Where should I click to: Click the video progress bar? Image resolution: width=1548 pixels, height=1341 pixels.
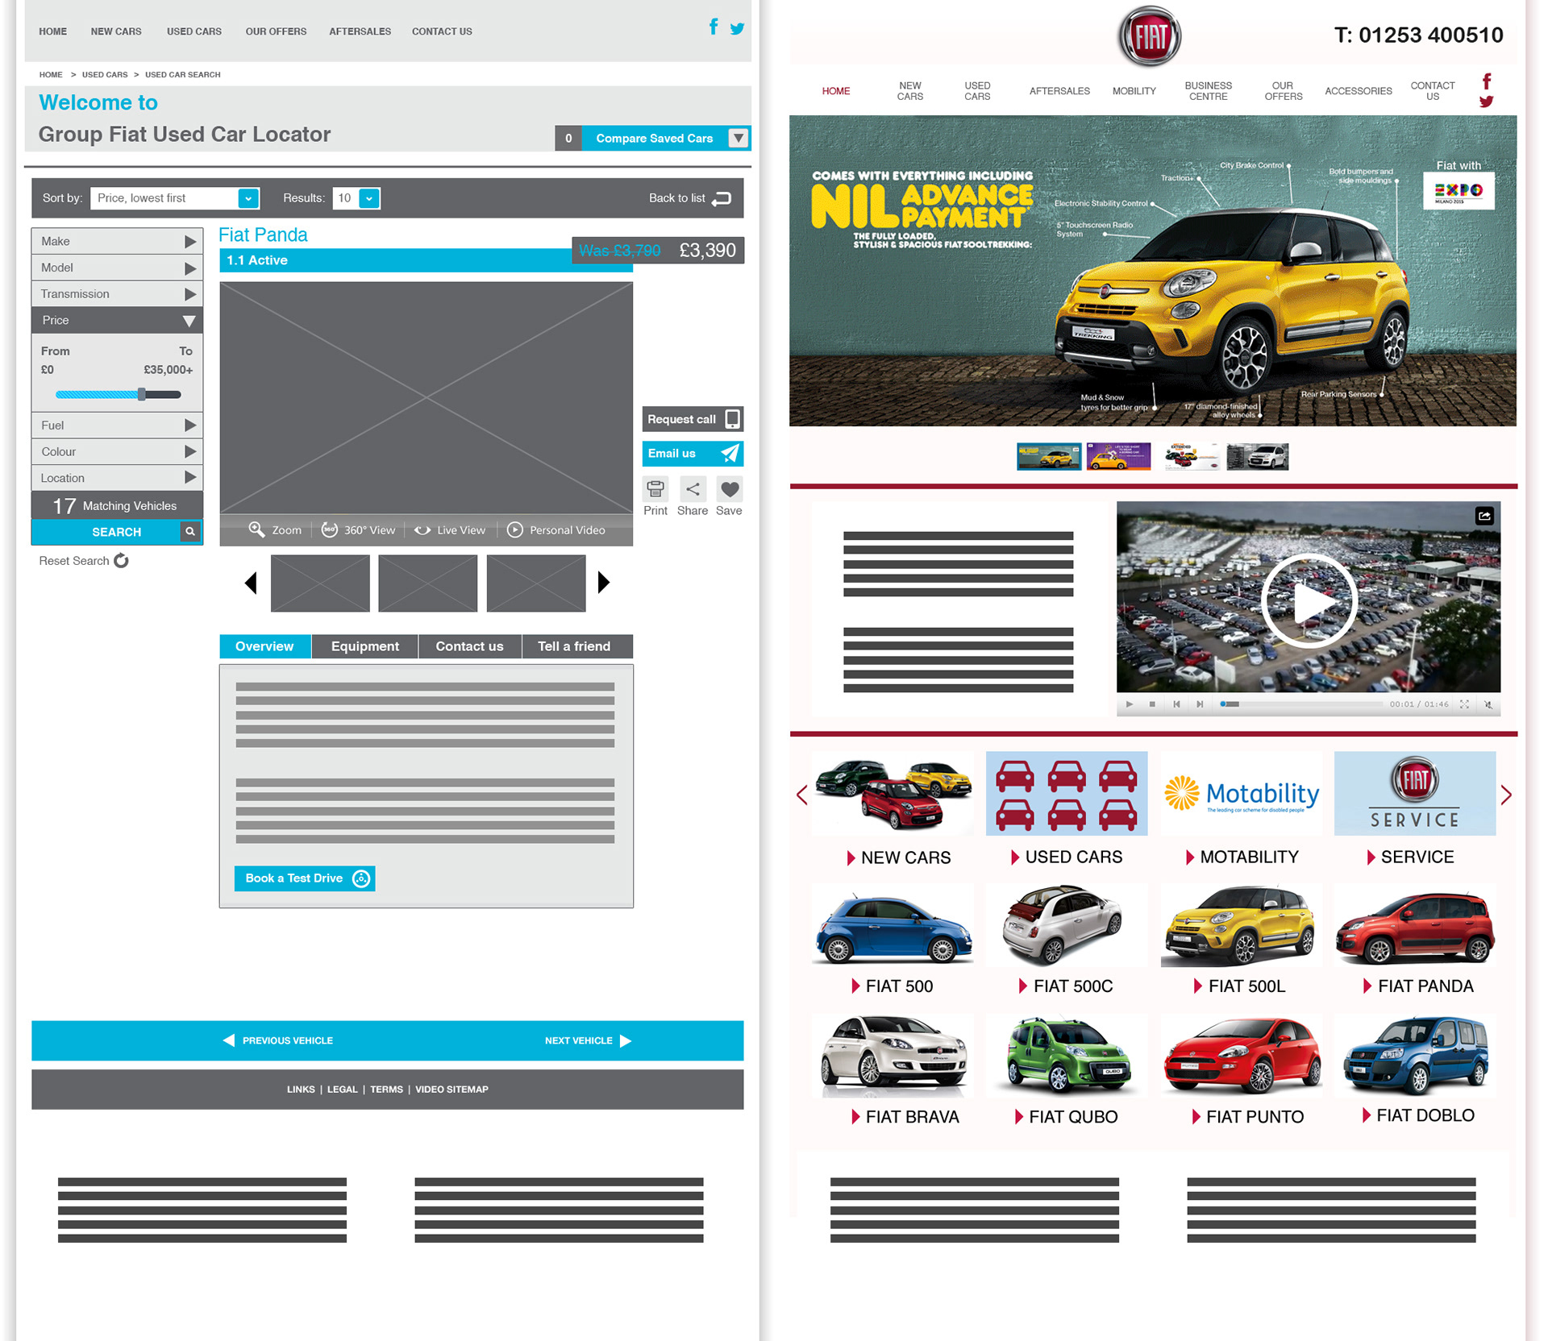coord(1301,704)
